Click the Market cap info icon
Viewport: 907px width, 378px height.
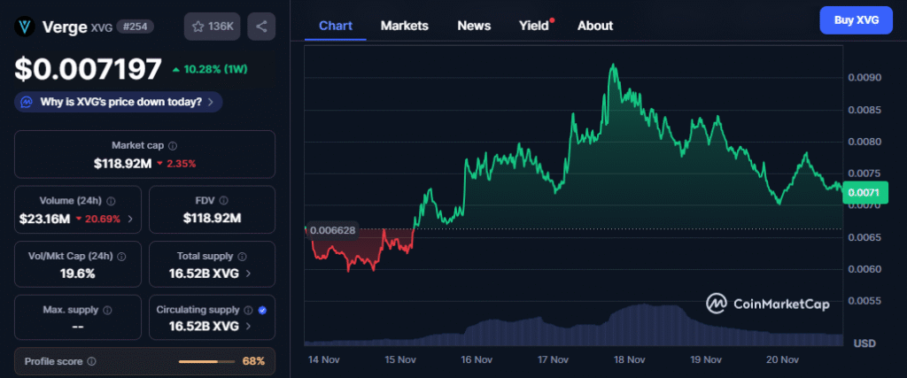tap(173, 145)
